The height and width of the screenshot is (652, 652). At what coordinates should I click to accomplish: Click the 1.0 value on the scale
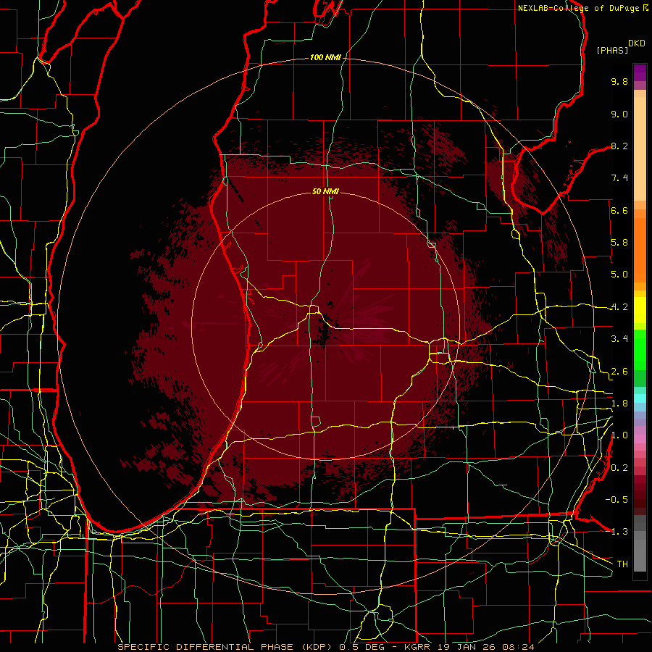(619, 435)
